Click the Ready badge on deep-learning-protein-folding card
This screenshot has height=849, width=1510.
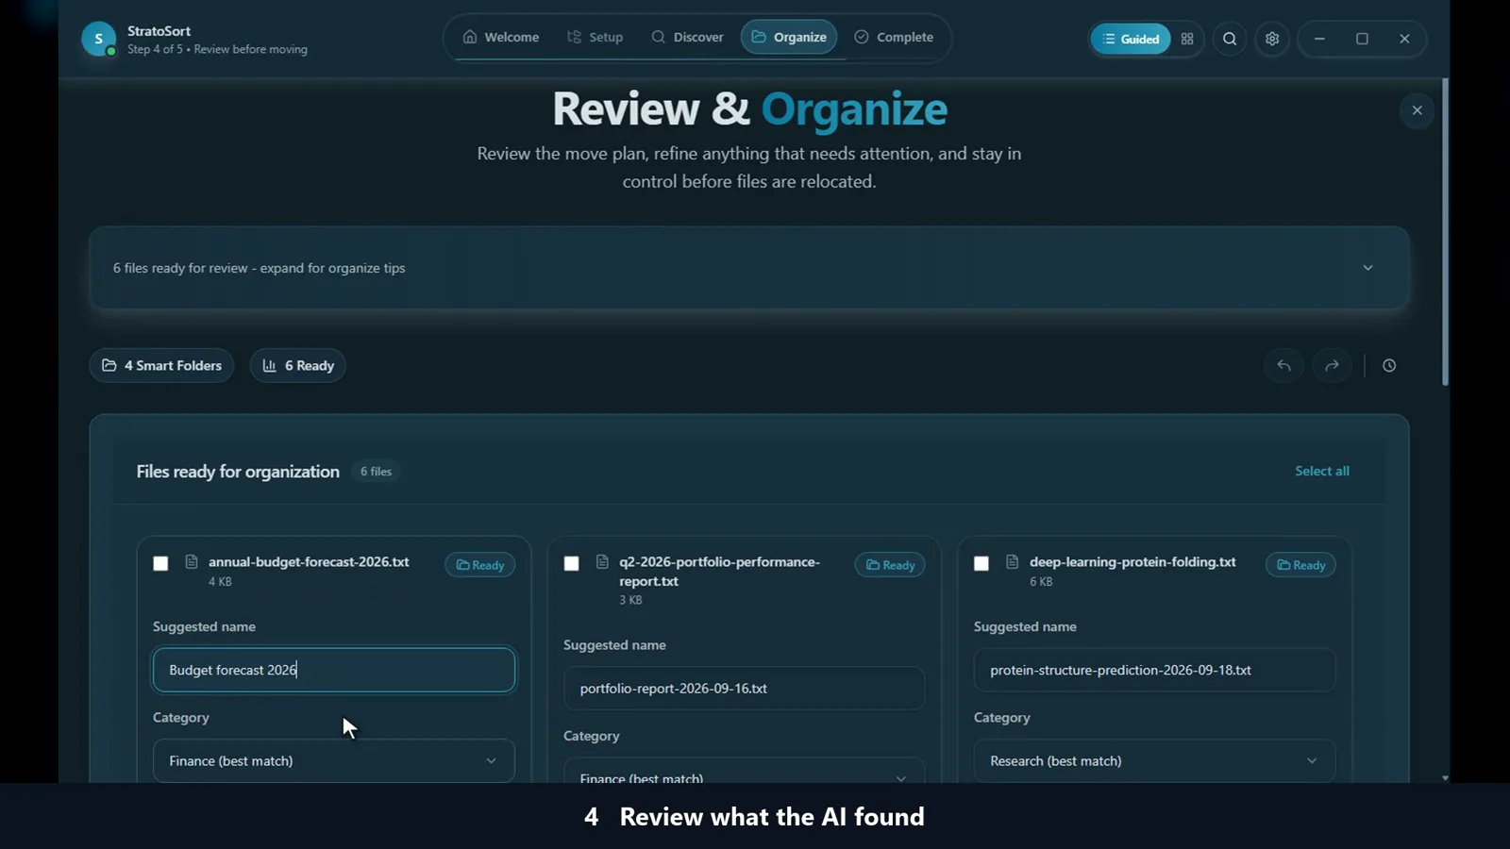[1300, 565]
